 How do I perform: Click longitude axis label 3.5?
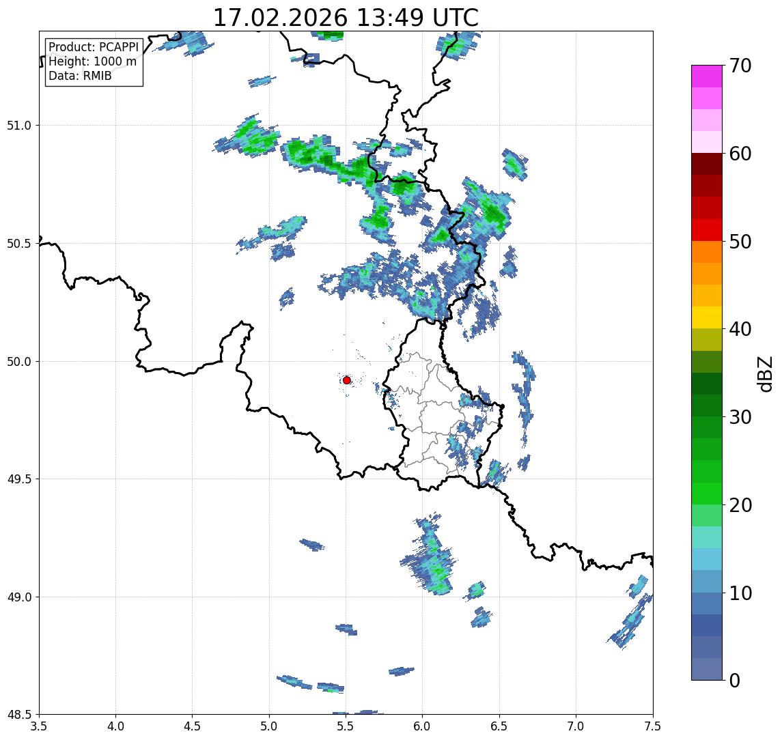[x=39, y=726]
